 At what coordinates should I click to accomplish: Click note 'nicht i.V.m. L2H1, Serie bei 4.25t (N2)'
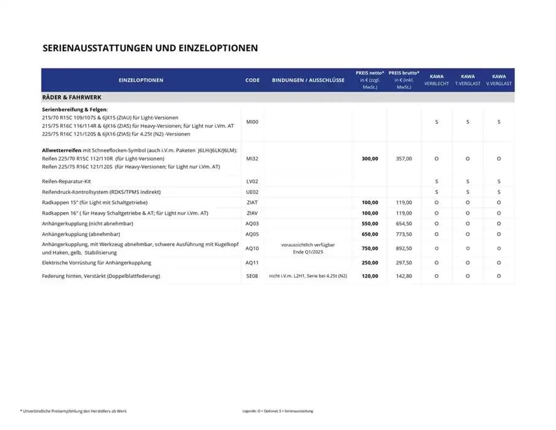[x=308, y=276]
